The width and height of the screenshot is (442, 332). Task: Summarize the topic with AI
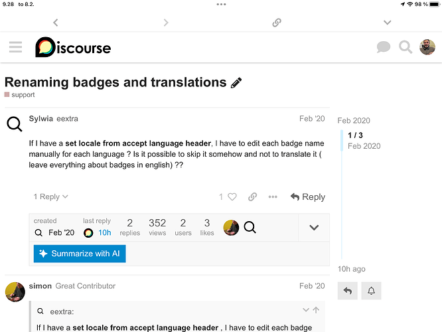pos(80,254)
